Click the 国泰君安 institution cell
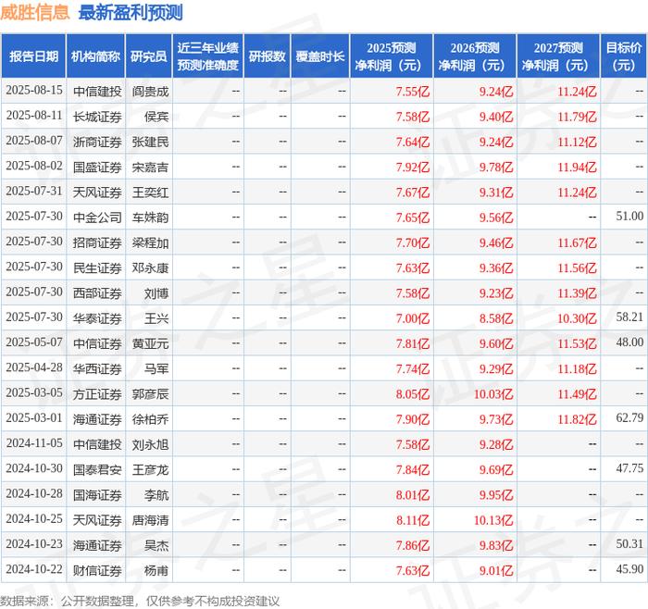This screenshot has height=609, width=648. [97, 469]
